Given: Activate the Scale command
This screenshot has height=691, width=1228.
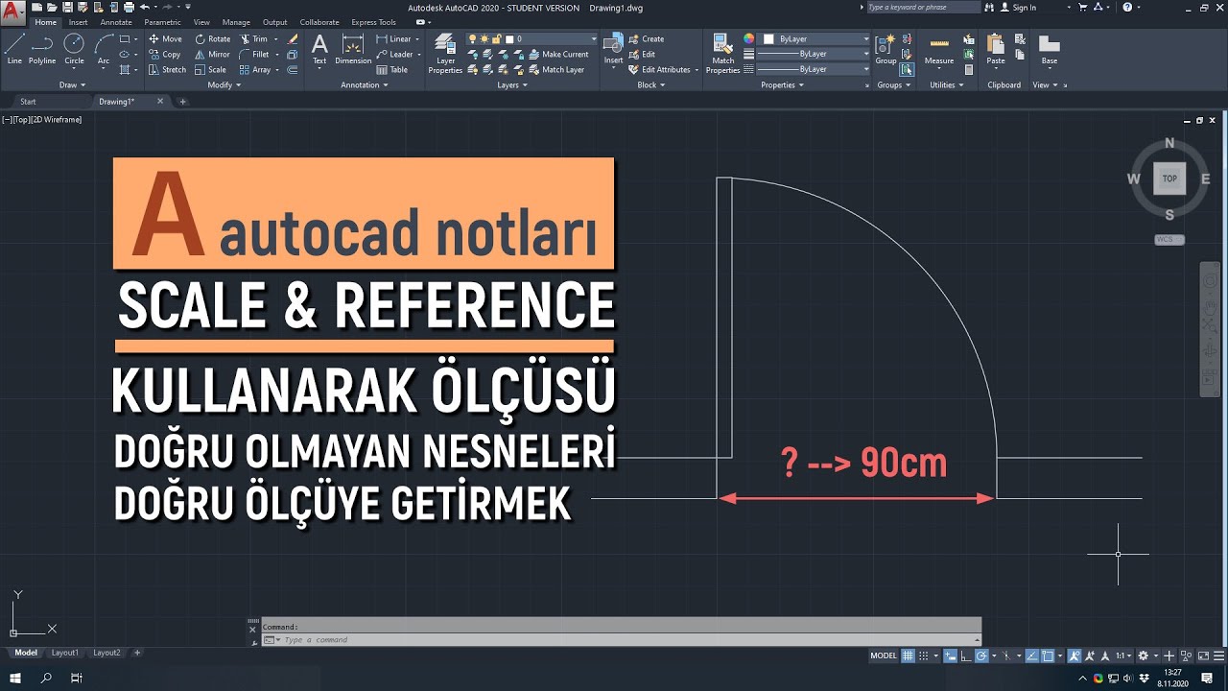Looking at the screenshot, I should tap(210, 70).
